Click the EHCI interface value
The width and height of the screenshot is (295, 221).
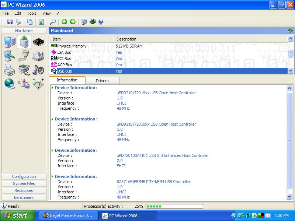tap(121, 166)
